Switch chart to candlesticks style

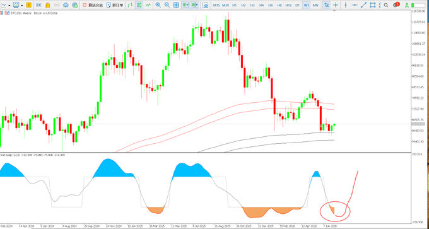tap(139, 5)
